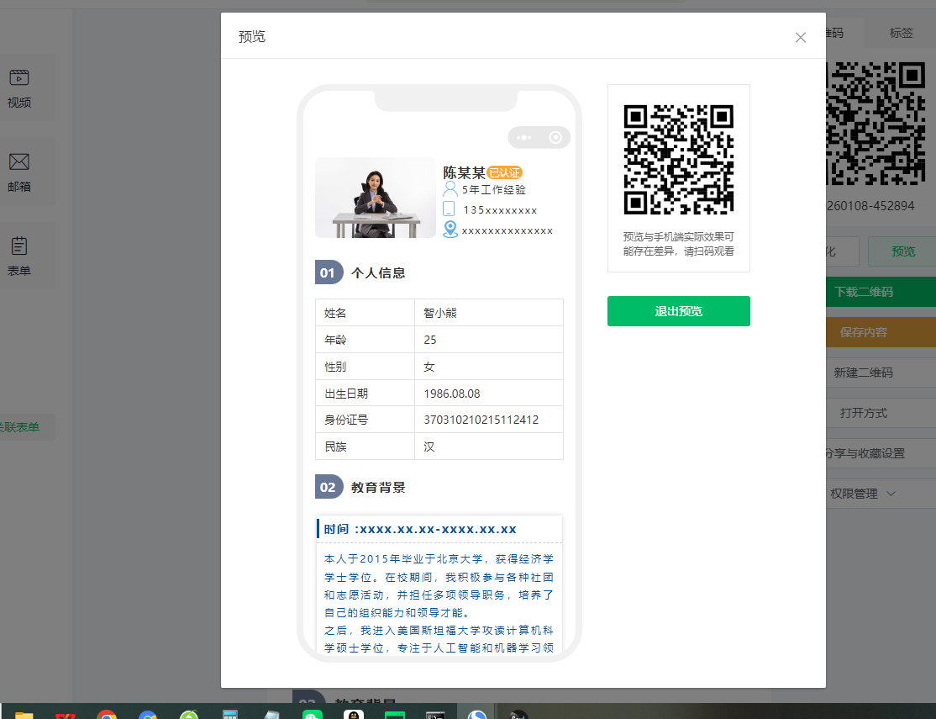Screen dimensions: 936x719
Task: Click the mini-program three-dots menu icon
Action: pyautogui.click(x=524, y=137)
